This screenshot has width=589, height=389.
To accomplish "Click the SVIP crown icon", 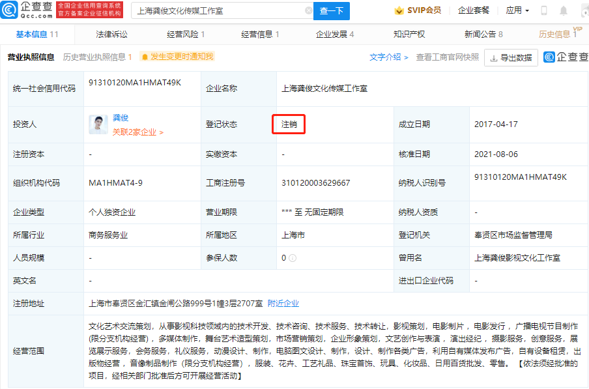I will 399,10.
